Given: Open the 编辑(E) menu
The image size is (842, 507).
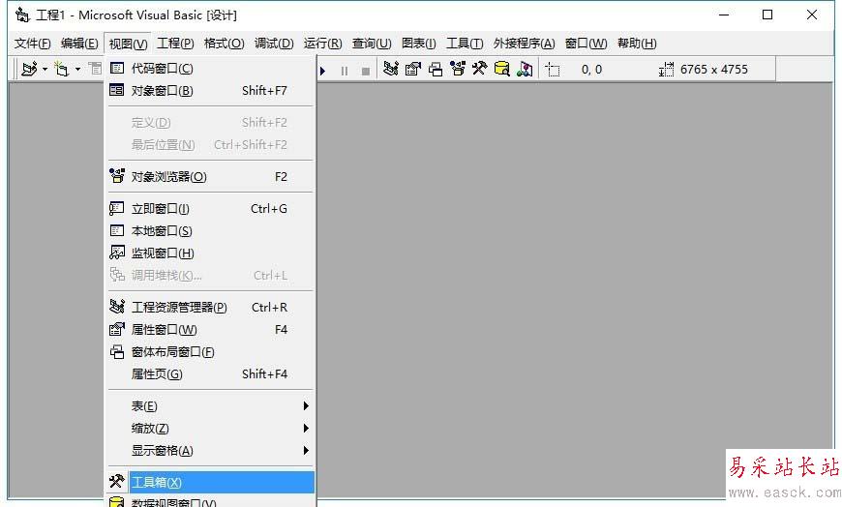Looking at the screenshot, I should pyautogui.click(x=79, y=44).
